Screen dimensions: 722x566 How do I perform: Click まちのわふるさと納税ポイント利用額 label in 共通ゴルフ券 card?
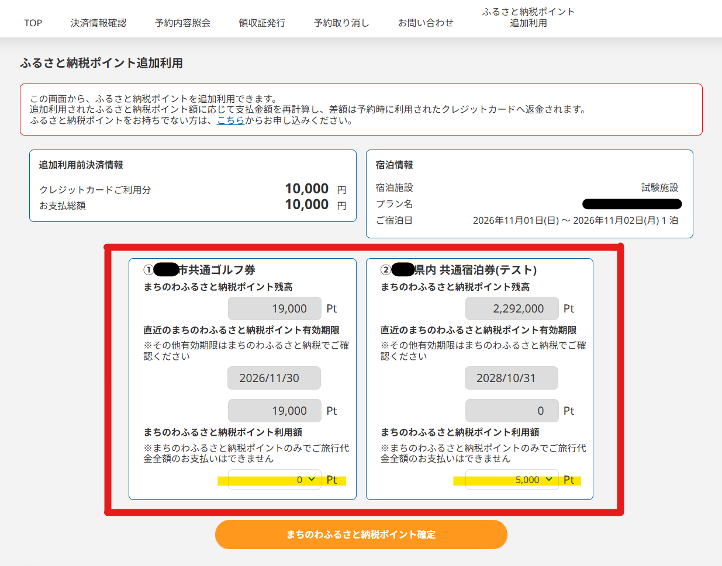[x=223, y=432]
